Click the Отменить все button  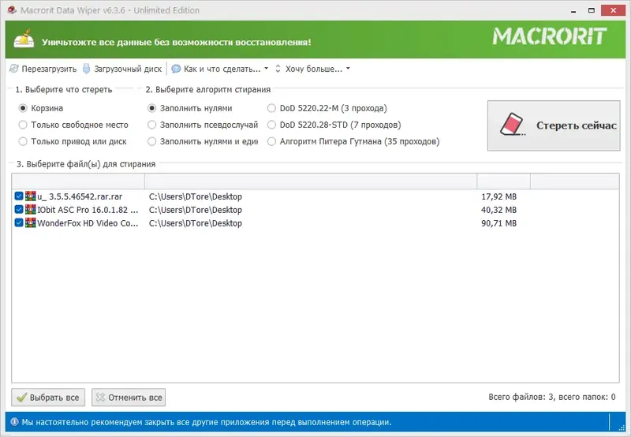(x=129, y=397)
